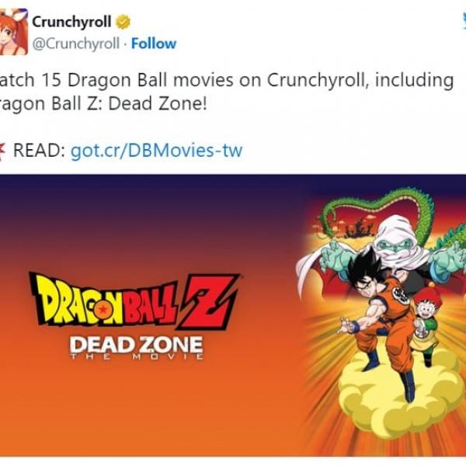This screenshot has width=466, height=466.
Task: Follow the Crunchyroll account
Action: tap(154, 43)
